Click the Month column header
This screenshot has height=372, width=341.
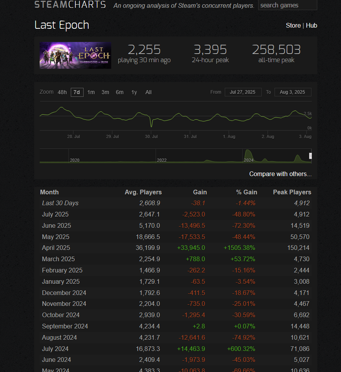tap(49, 192)
